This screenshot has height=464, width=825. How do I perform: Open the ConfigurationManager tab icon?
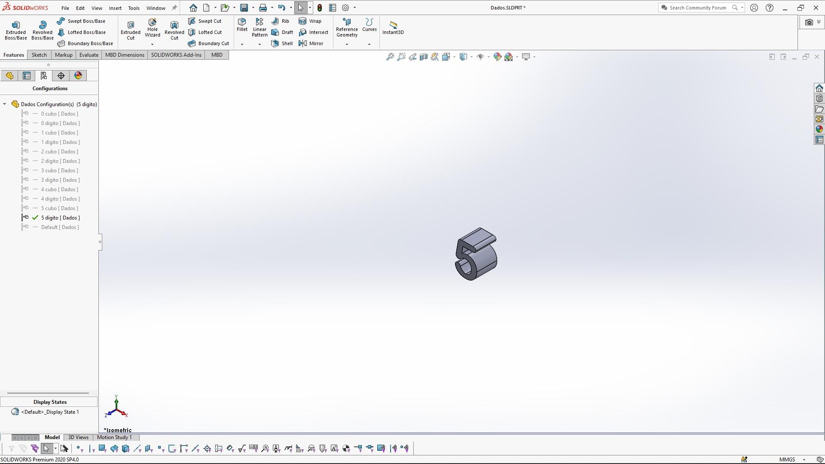[44, 76]
